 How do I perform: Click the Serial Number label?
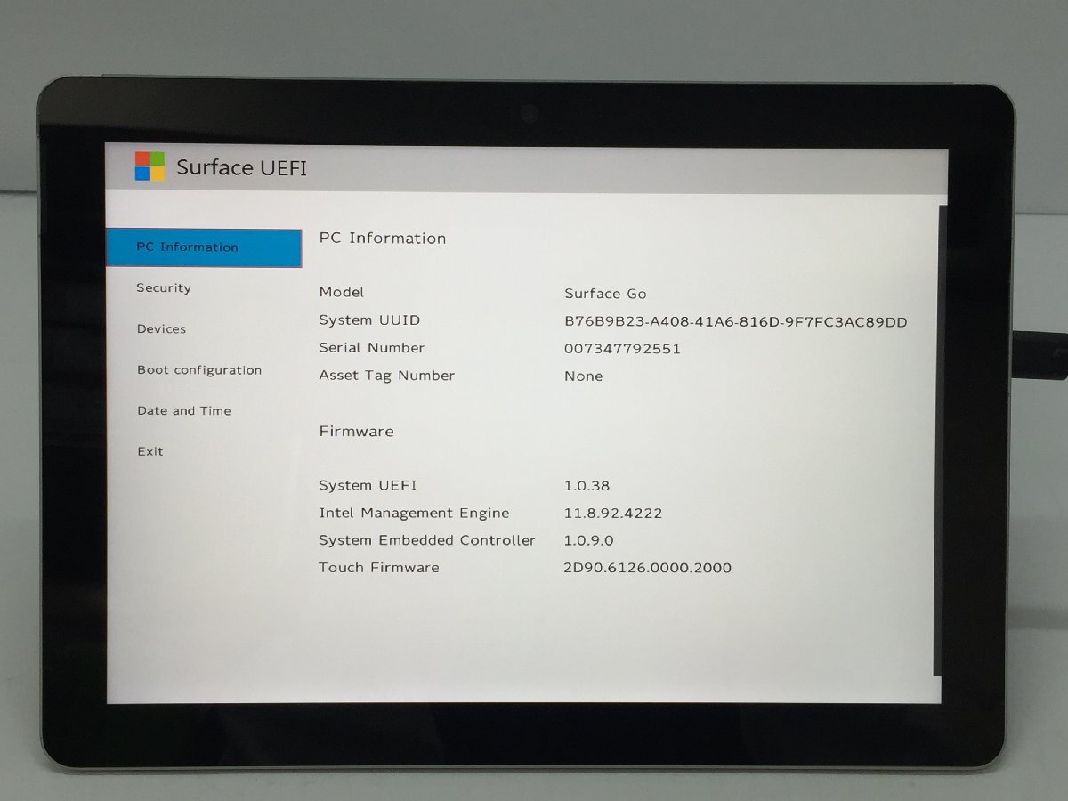pos(372,348)
